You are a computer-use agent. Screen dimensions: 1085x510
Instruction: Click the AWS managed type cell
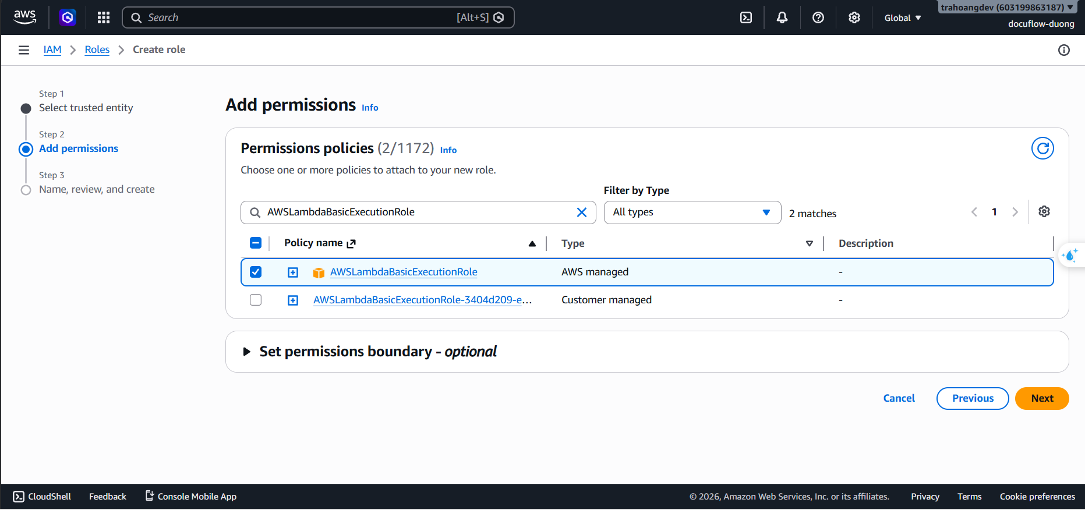click(x=595, y=272)
